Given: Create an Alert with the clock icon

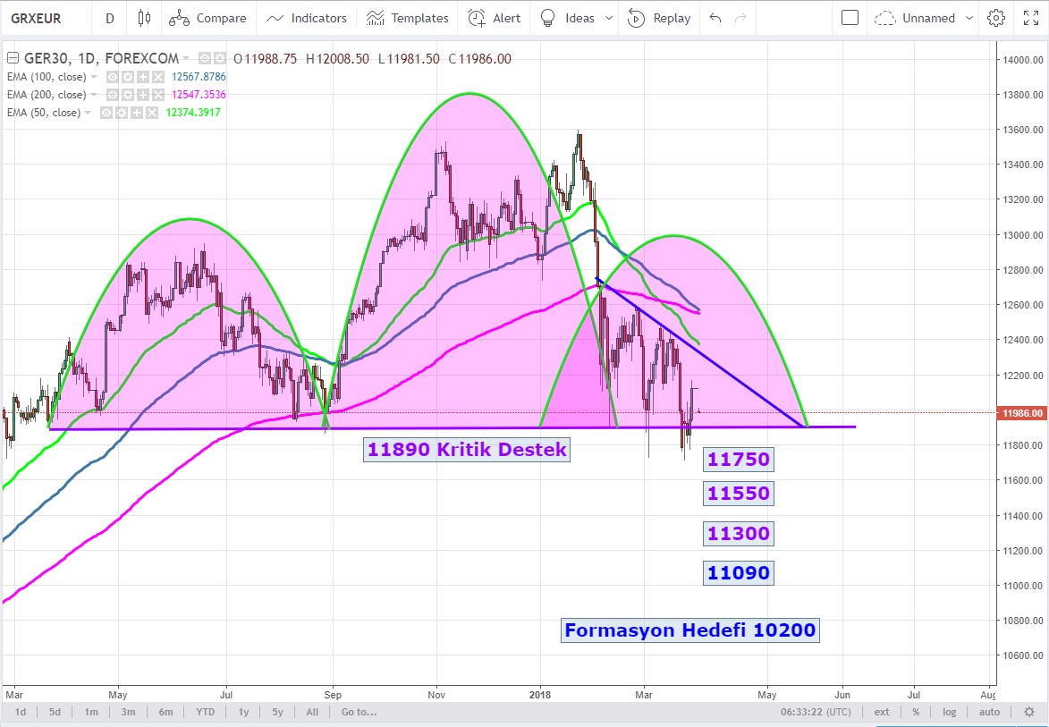Looking at the screenshot, I should pyautogui.click(x=495, y=18).
